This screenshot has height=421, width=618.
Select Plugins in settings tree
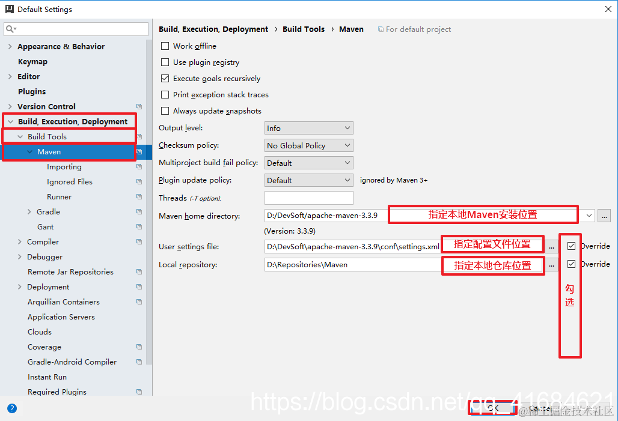32,91
